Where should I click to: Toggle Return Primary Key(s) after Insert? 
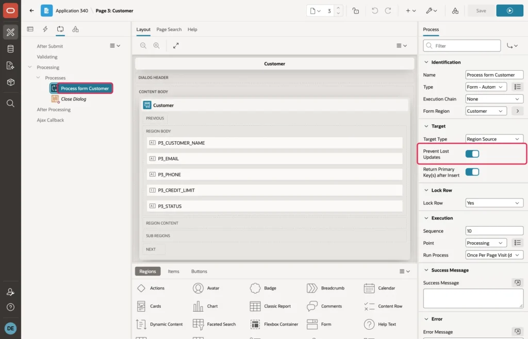(x=472, y=172)
